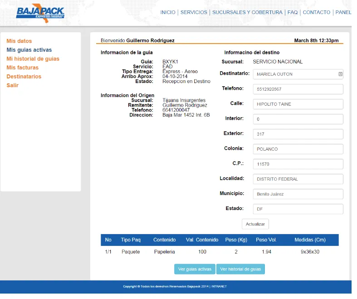The width and height of the screenshot is (357, 299).
Task: Open the PANEL link
Action: [343, 12]
